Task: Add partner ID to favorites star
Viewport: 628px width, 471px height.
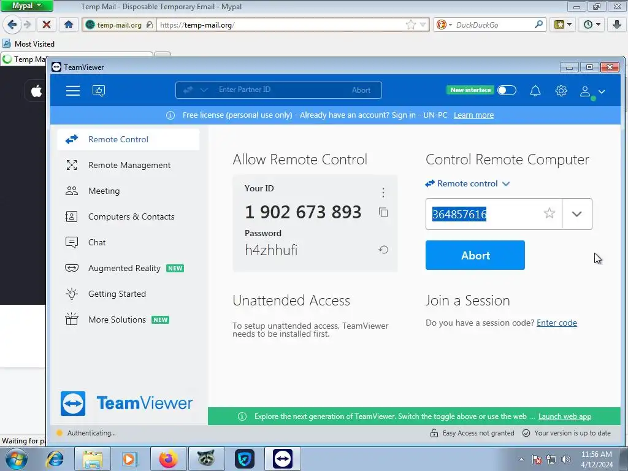Action: [x=549, y=213]
